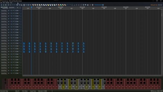Click the 'Key: C4' status bar entry
The height and width of the screenshot is (92, 163).
pos(18,91)
